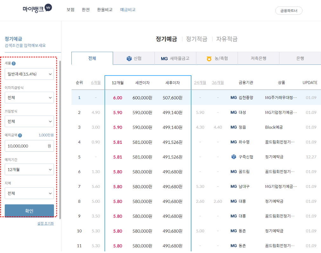Image resolution: width=321 pixels, height=253 pixels.
Task: Click the MG logo in the 새마을금고 tab
Action: point(164,59)
